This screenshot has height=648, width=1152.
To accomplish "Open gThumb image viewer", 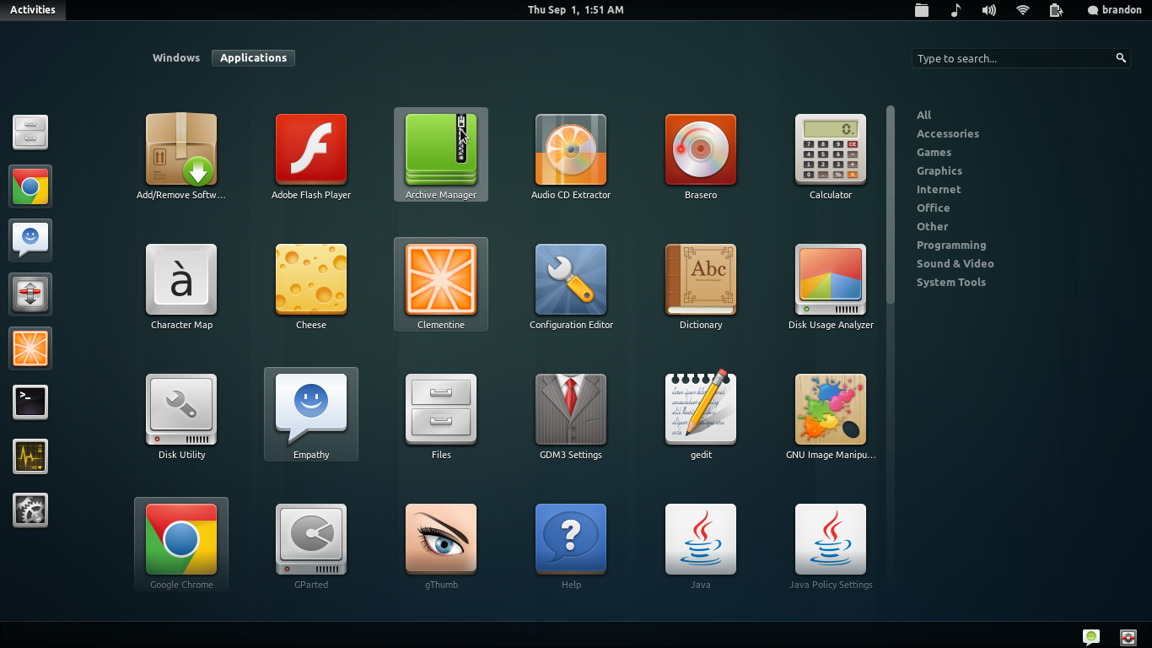I will point(441,546).
